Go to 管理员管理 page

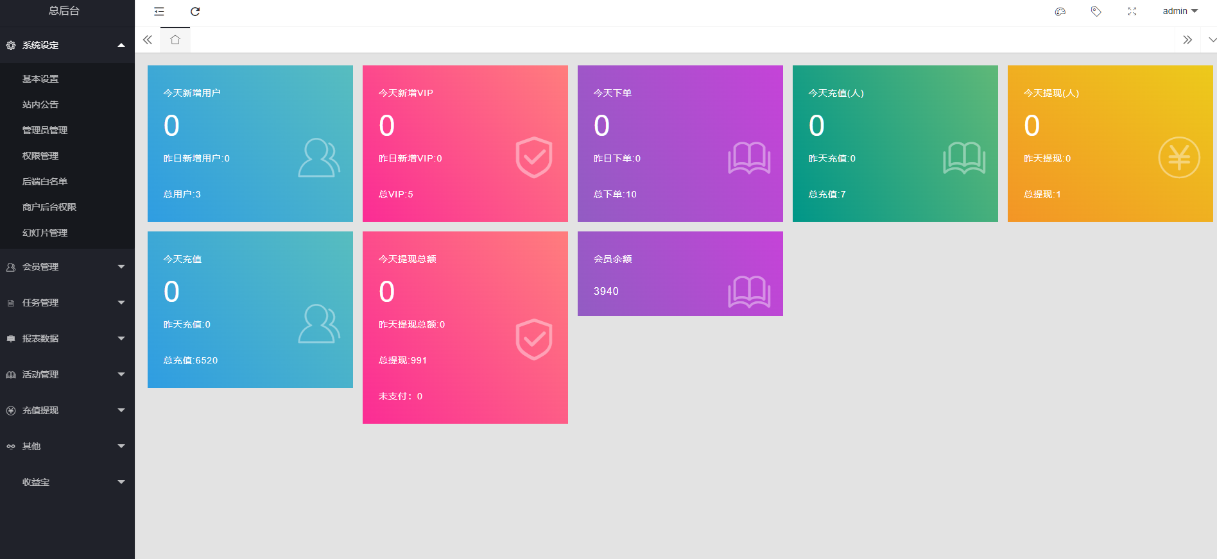click(x=45, y=130)
